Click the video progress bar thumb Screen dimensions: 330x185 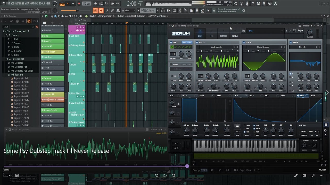187,166
